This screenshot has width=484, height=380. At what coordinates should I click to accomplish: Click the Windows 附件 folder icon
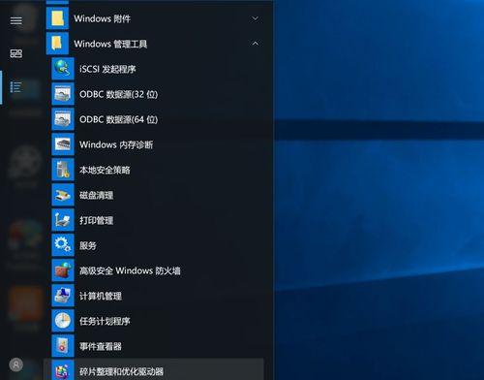(x=57, y=18)
